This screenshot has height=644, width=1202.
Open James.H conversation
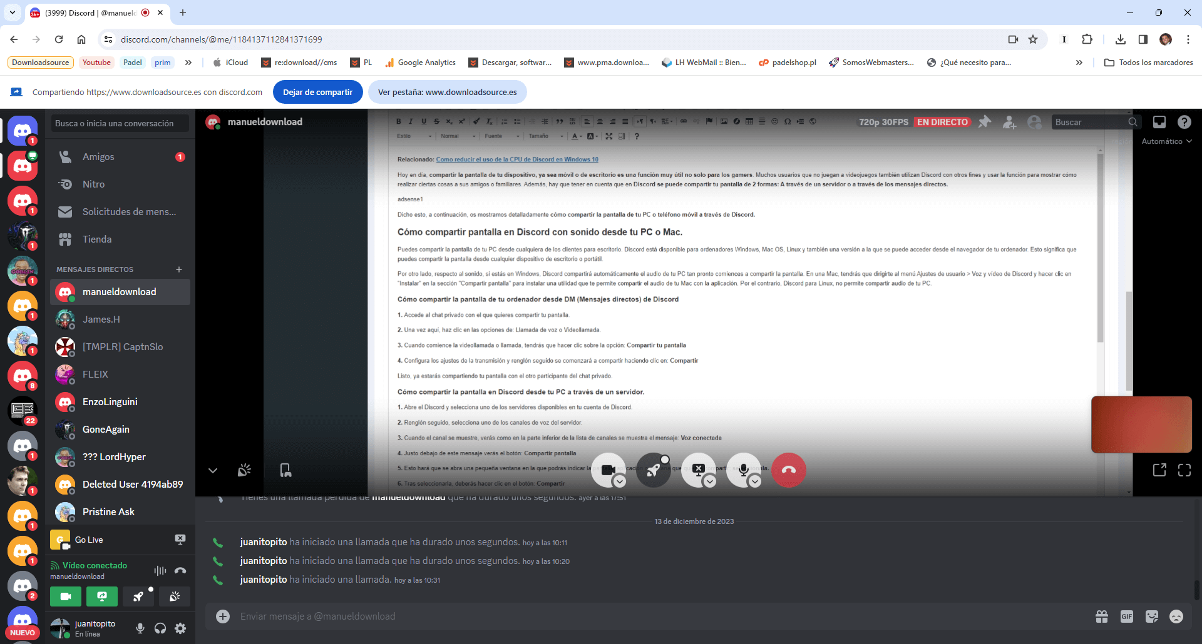[120, 319]
